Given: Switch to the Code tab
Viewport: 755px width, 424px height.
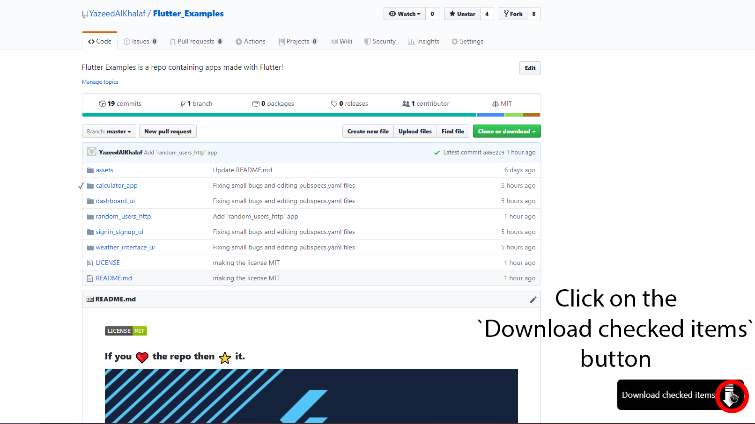Looking at the screenshot, I should [100, 41].
